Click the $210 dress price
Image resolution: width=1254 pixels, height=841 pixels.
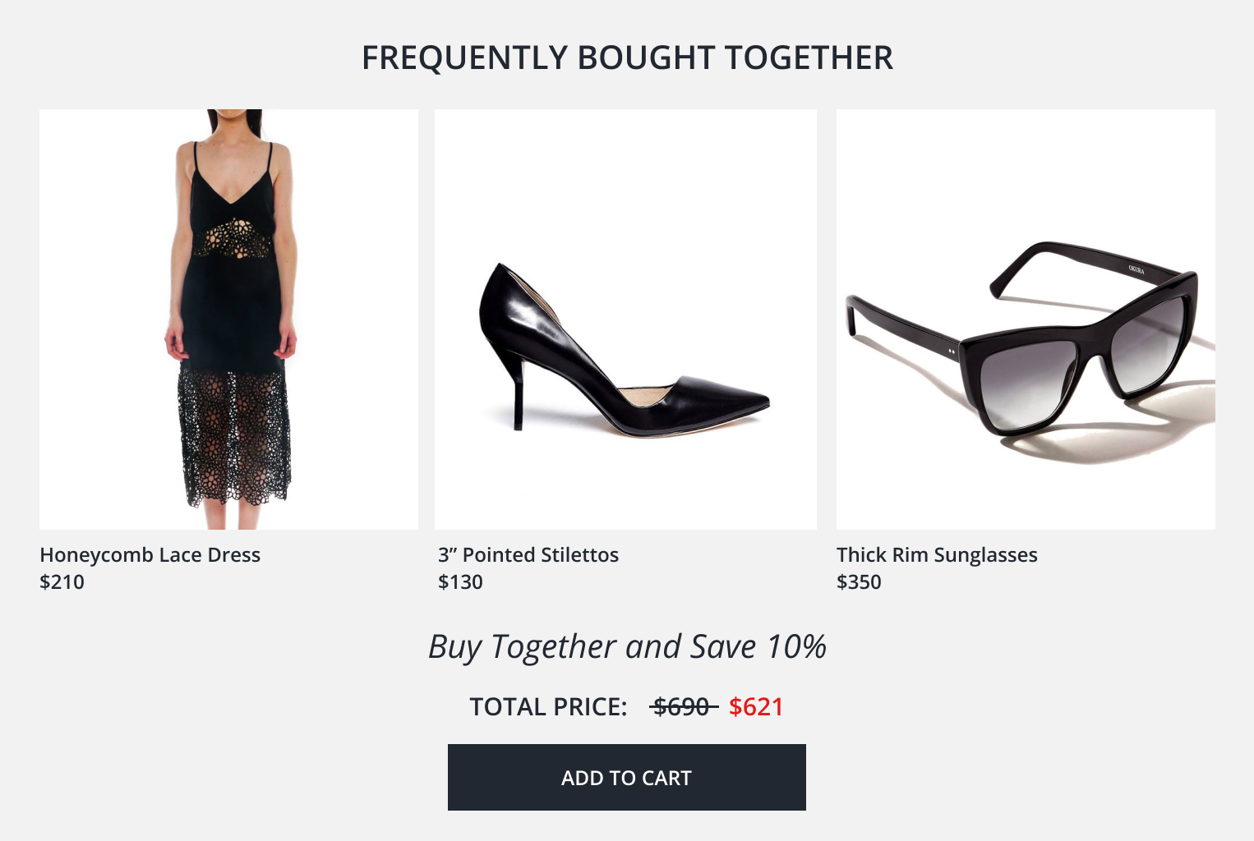[62, 582]
